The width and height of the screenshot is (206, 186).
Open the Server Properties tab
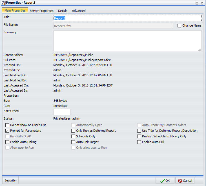coord(41,11)
